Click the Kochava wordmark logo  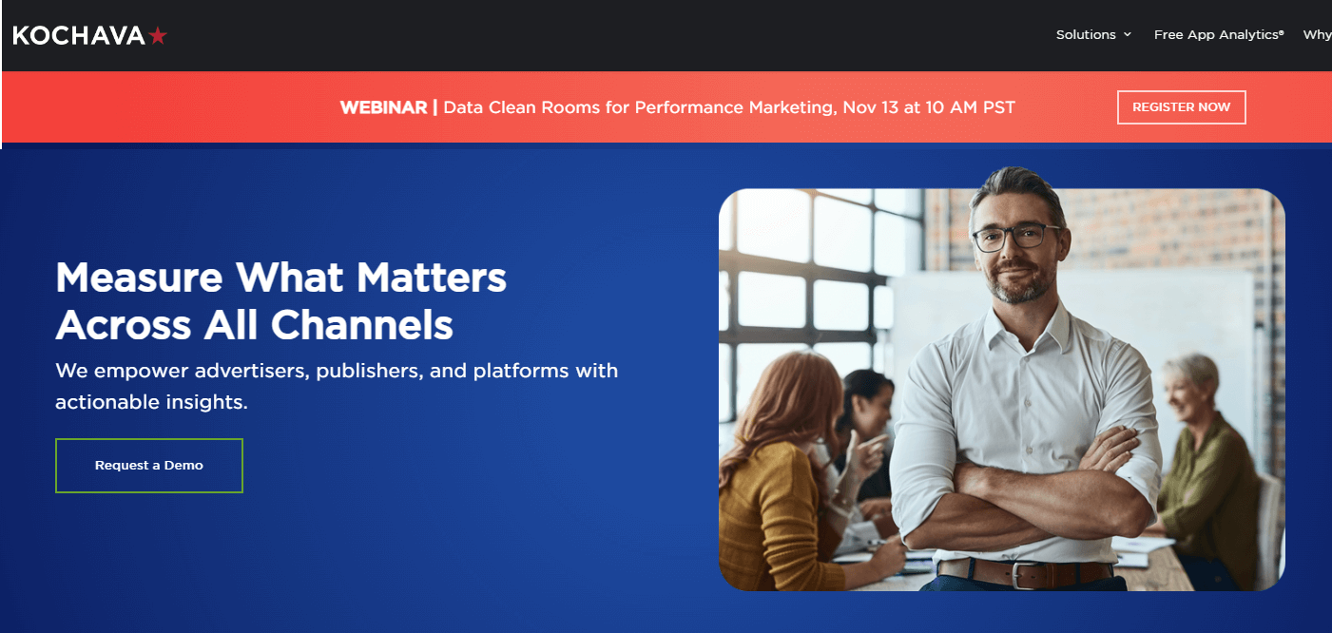[x=79, y=35]
